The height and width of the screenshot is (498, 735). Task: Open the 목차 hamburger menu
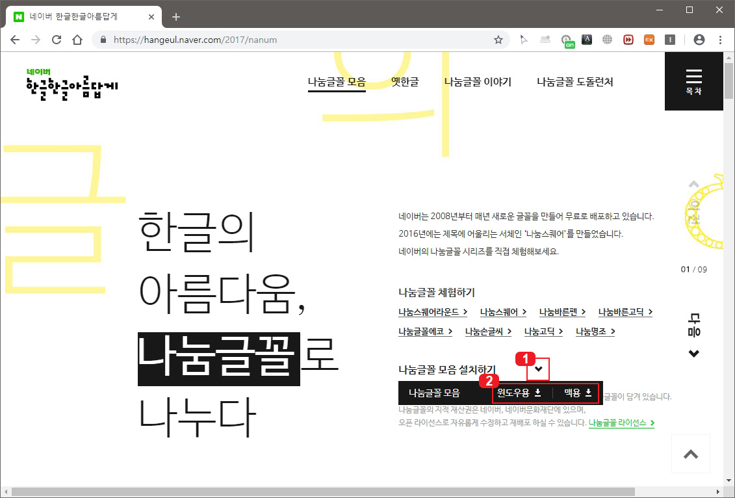[x=694, y=81]
